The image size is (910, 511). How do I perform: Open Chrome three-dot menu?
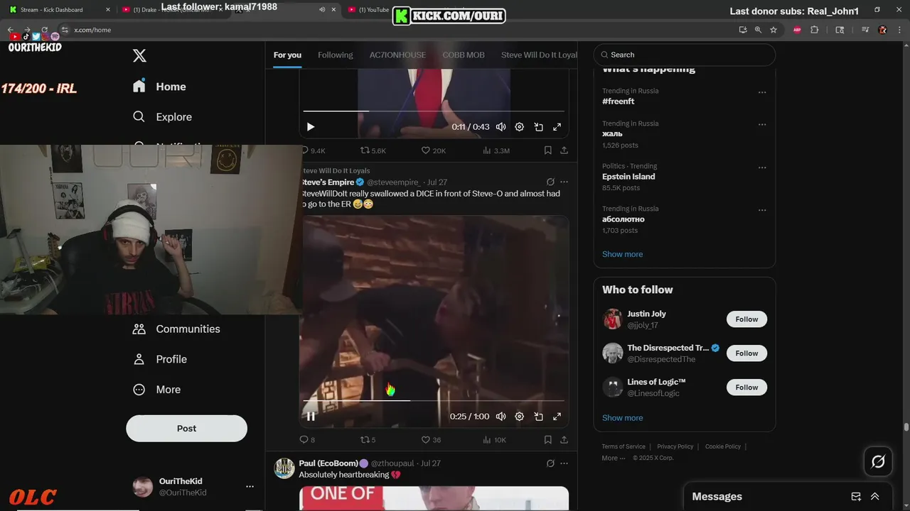900,30
